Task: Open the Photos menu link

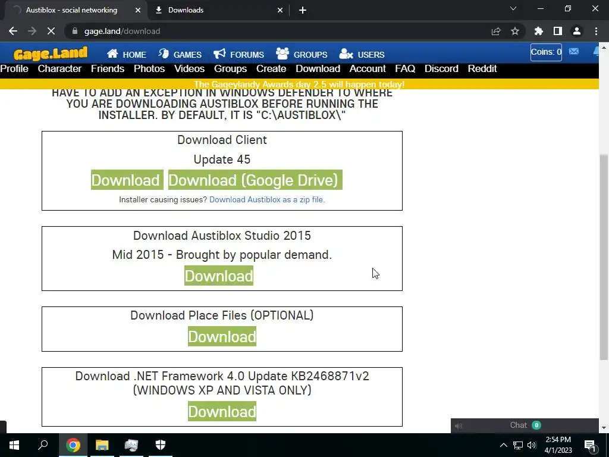Action: point(149,69)
